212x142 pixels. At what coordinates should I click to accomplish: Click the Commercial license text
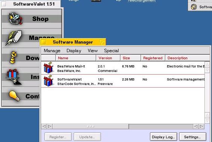(107, 71)
